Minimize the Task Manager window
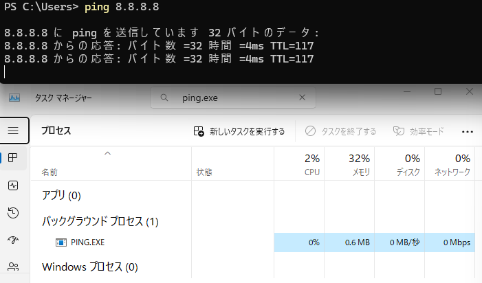The height and width of the screenshot is (283, 482). 407,91
